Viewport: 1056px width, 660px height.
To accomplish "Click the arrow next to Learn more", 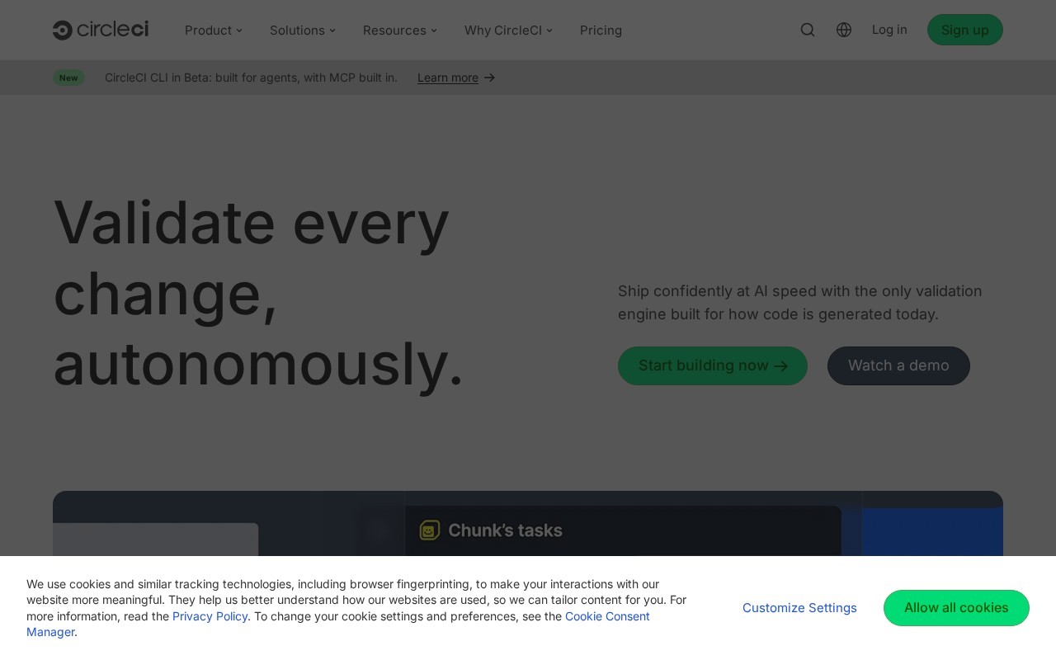I will (x=490, y=78).
